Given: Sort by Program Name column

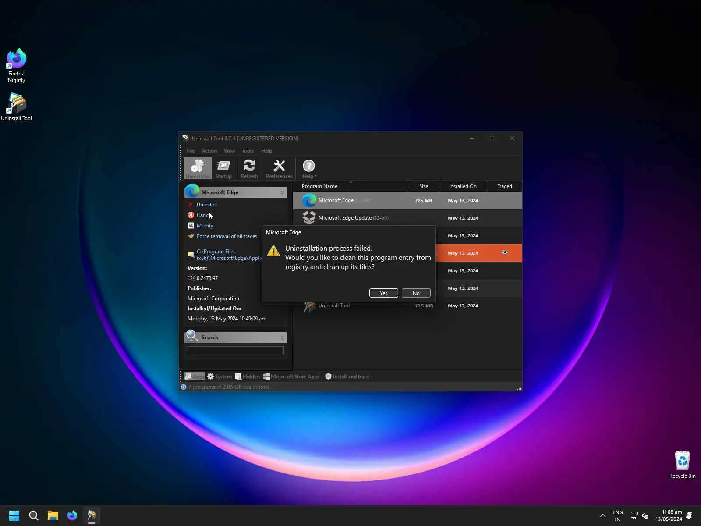Looking at the screenshot, I should [350, 186].
